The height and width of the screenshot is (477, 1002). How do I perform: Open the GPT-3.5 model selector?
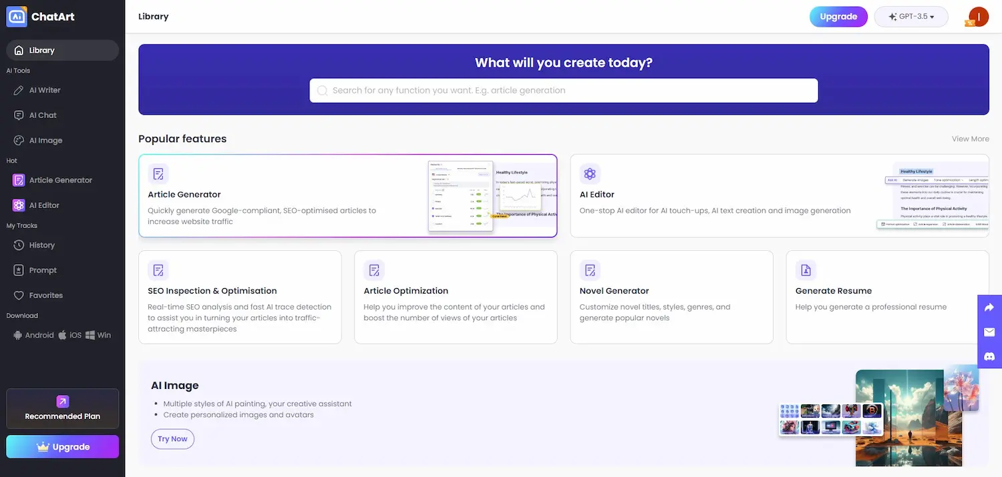click(x=911, y=16)
